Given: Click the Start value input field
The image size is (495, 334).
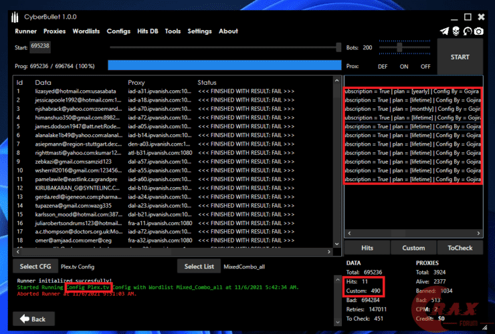Looking at the screenshot, I should (40, 47).
